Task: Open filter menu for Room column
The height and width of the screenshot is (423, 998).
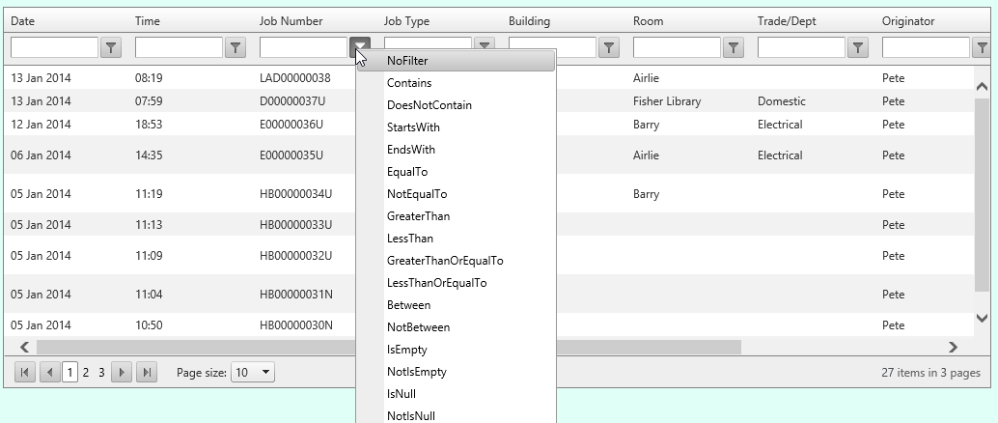Action: [734, 47]
